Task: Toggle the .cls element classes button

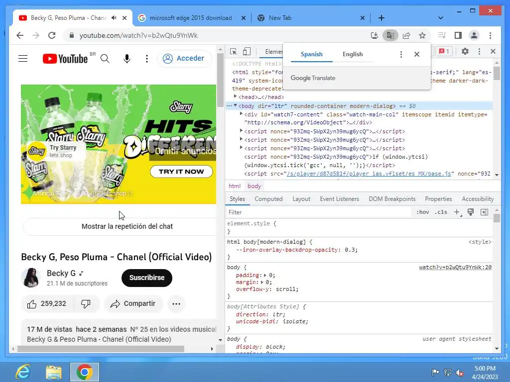Action: pos(441,212)
